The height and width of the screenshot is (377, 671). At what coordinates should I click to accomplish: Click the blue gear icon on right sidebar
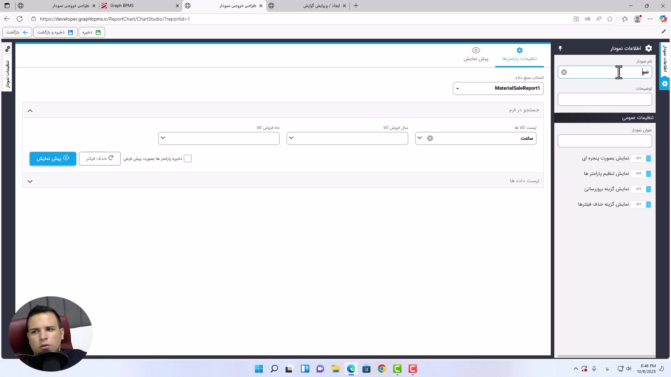click(665, 84)
